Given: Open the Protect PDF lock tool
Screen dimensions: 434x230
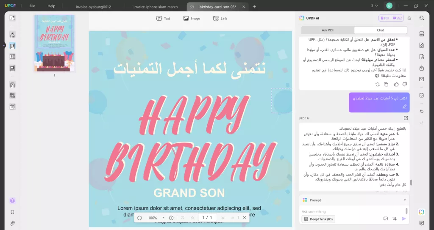Looking at the screenshot, I should (x=422, y=57).
